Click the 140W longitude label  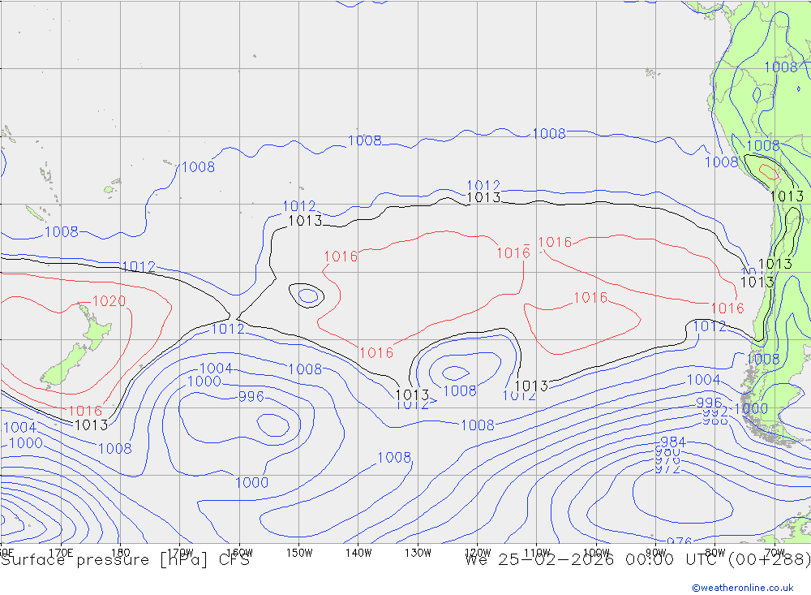tap(358, 552)
